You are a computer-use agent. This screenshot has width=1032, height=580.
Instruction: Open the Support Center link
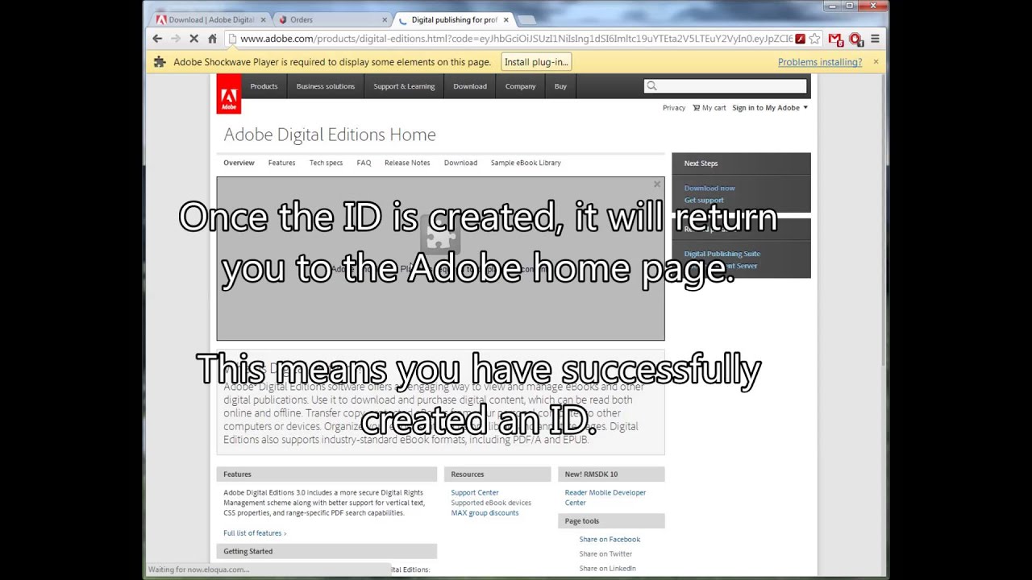click(x=475, y=493)
